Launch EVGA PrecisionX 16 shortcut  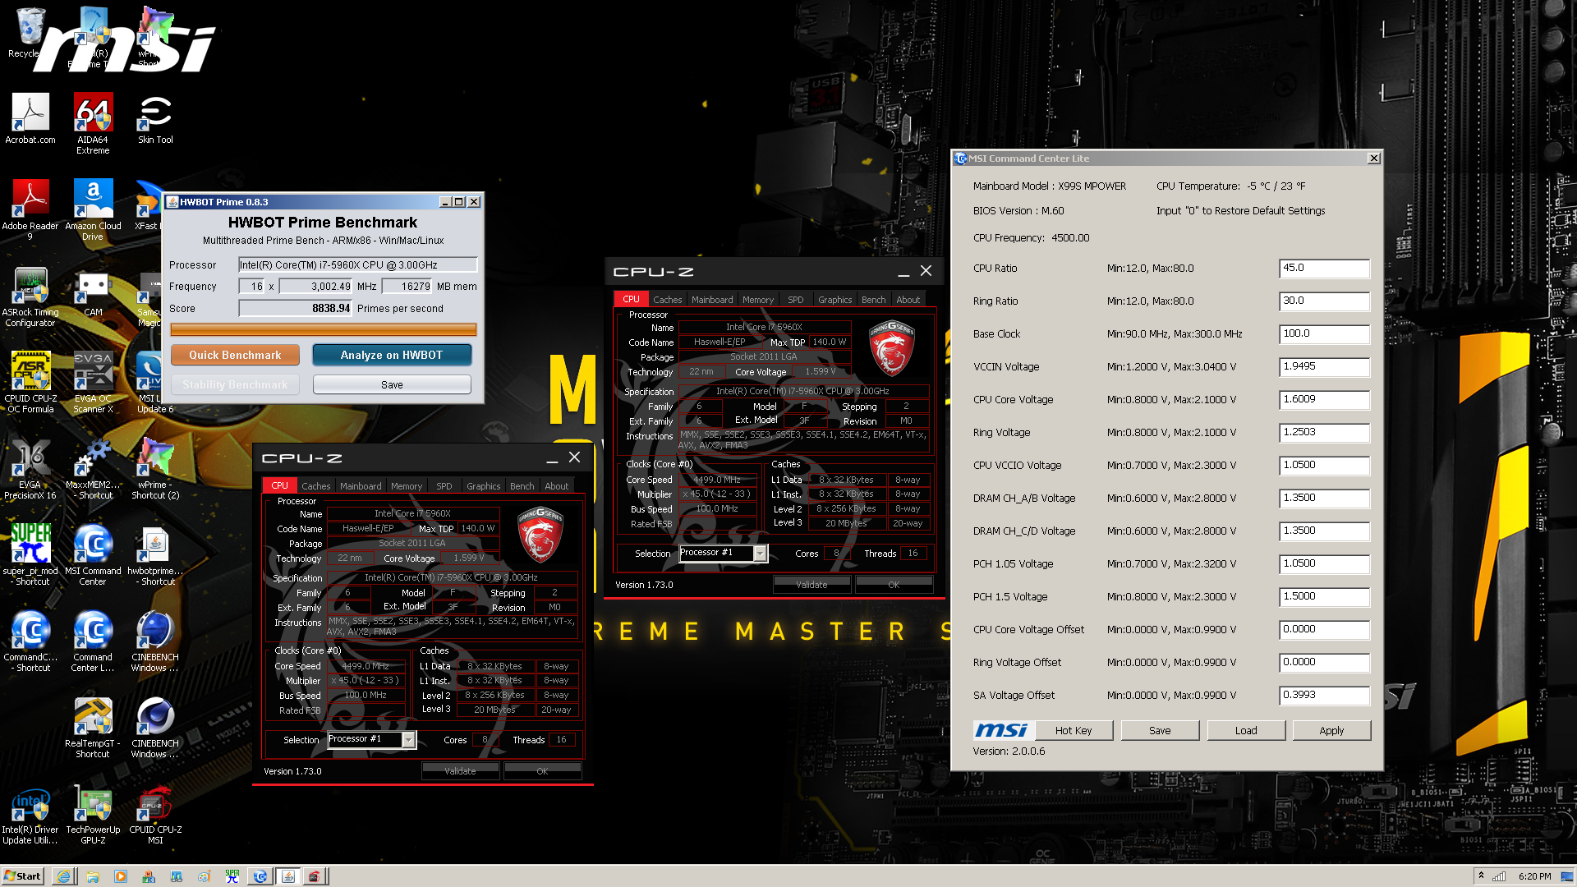coord(30,468)
